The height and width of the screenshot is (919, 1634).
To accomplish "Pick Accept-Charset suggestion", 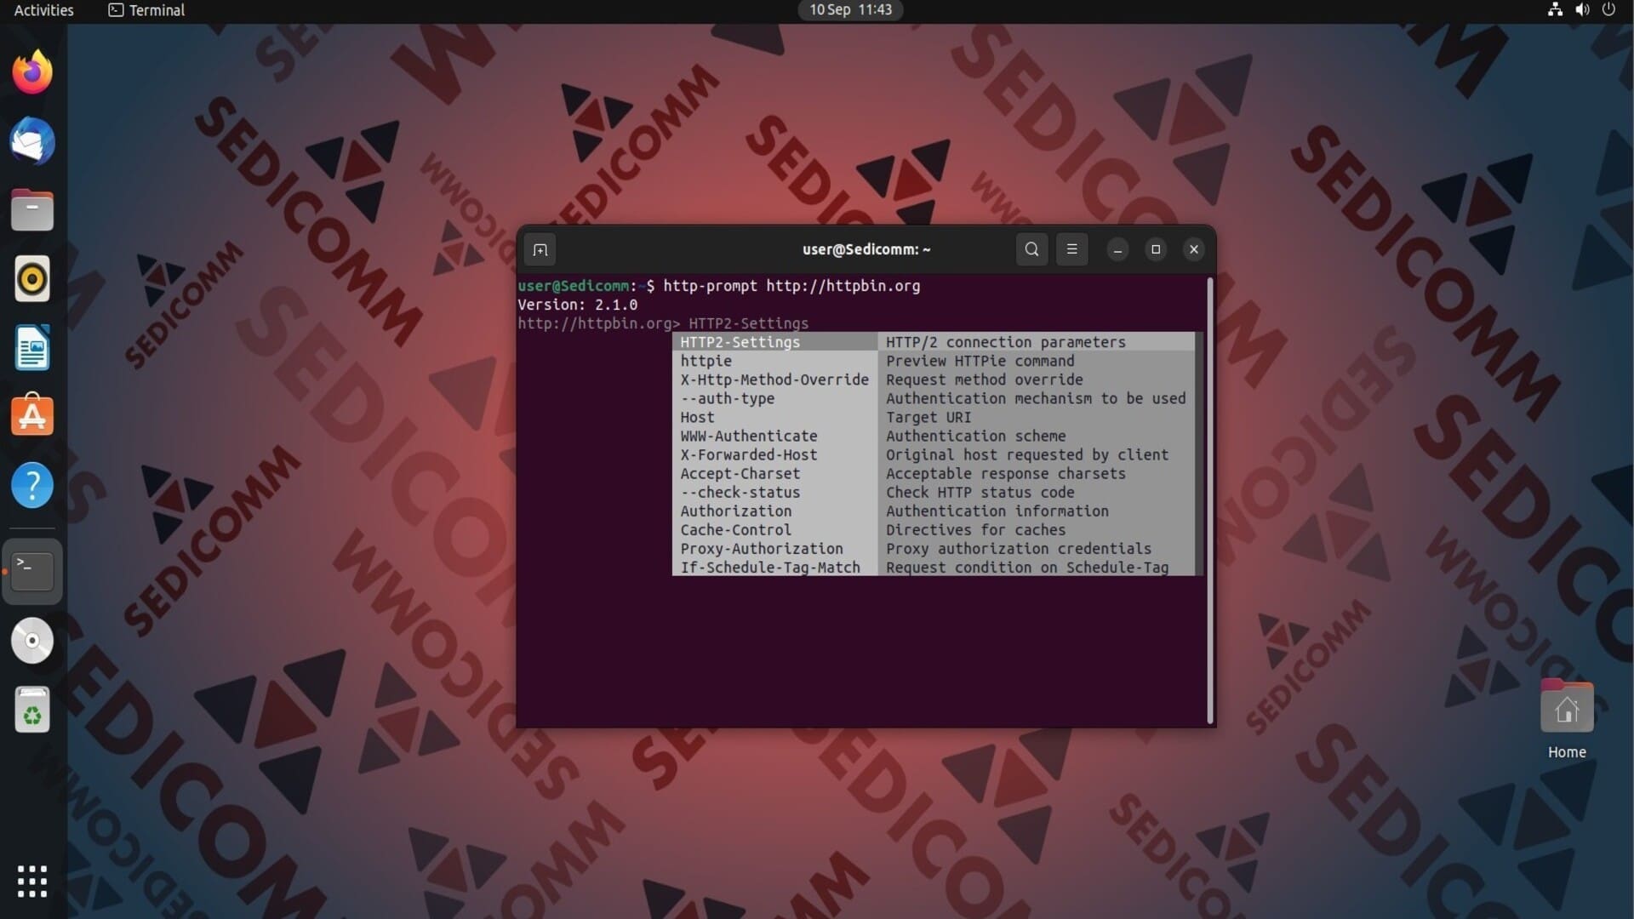I will click(774, 473).
